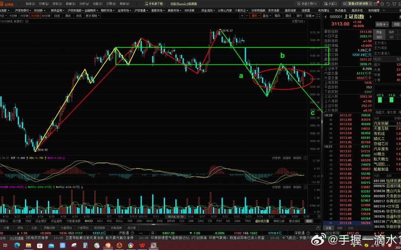401x250 pixels.
Task: Open Tonghuashun logo at top left
Action: tap(7, 4)
